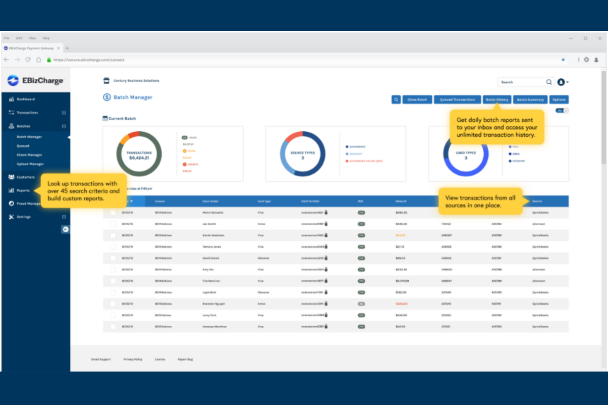The image size is (608, 405).
Task: Click the QuickBooks blue legend dot
Action: click(x=347, y=146)
